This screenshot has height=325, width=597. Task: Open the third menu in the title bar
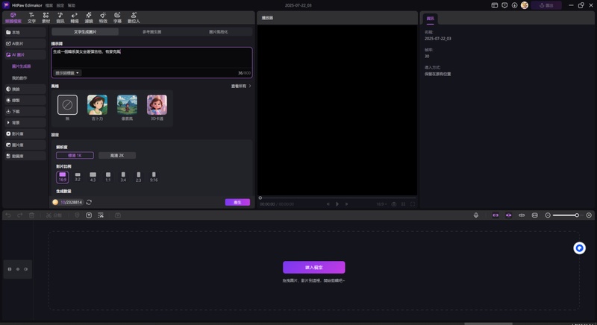[71, 5]
